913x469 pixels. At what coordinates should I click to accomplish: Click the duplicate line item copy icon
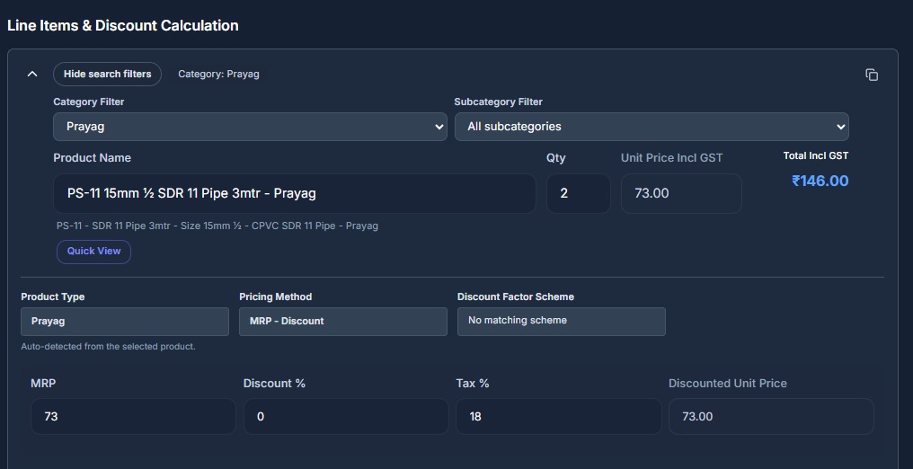click(x=872, y=75)
